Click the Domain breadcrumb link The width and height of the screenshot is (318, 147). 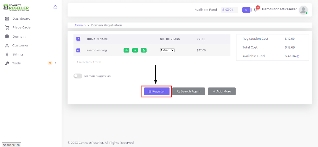[79, 25]
